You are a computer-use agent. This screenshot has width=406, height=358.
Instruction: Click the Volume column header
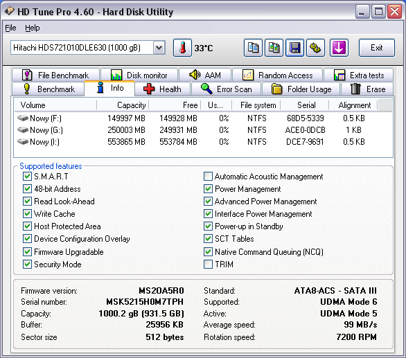click(x=55, y=105)
